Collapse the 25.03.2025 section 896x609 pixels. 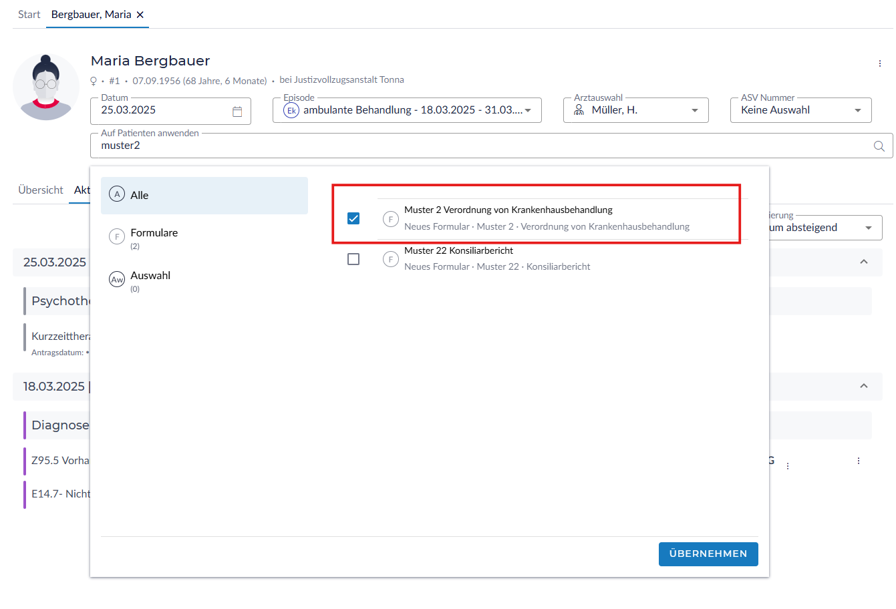click(x=863, y=262)
